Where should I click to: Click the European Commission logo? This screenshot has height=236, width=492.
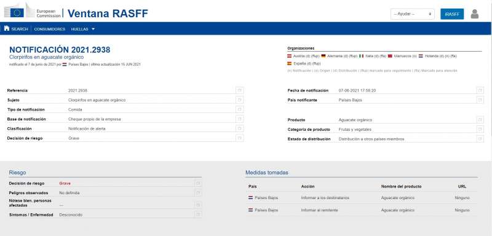33,12
